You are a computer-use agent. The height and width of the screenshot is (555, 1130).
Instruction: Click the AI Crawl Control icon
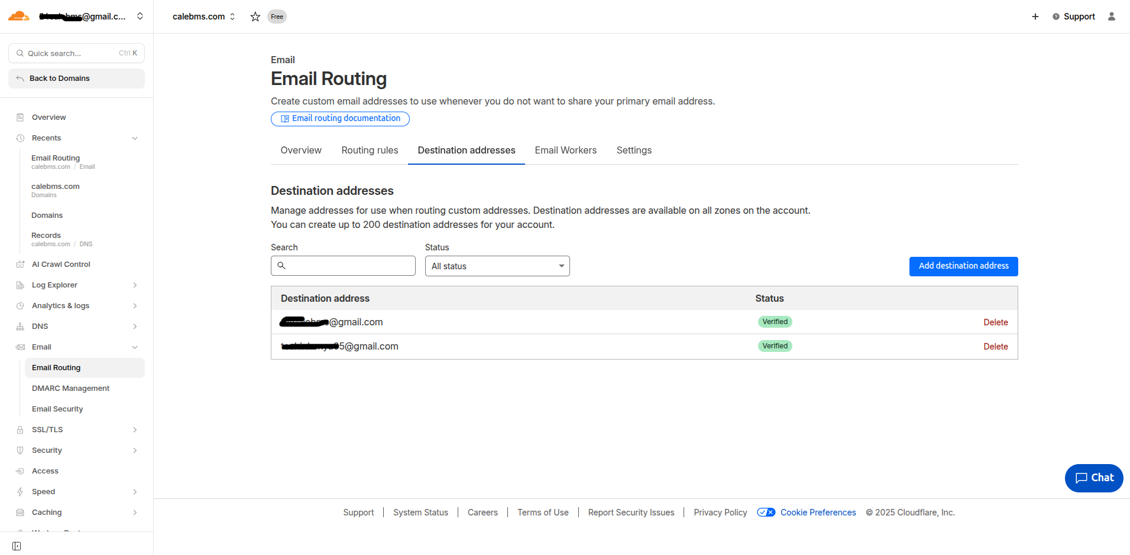point(20,265)
